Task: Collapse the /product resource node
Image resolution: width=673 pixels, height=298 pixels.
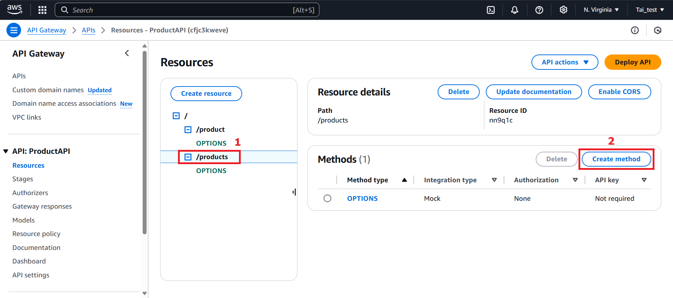Action: pyautogui.click(x=188, y=130)
